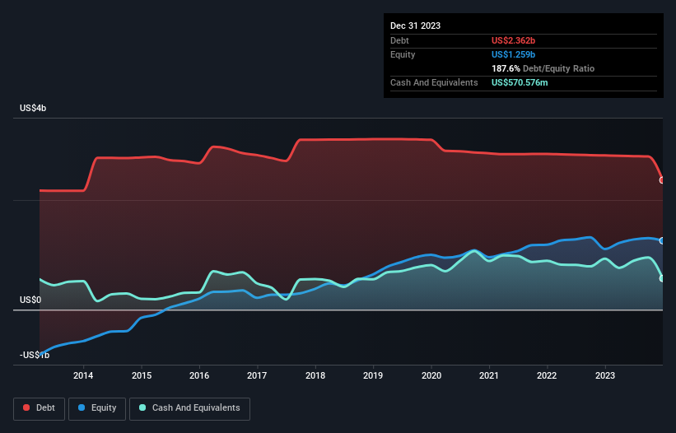The height and width of the screenshot is (433, 676).
Task: Click the 187.6% Debt/Equity Ratio text
Action: 543,68
